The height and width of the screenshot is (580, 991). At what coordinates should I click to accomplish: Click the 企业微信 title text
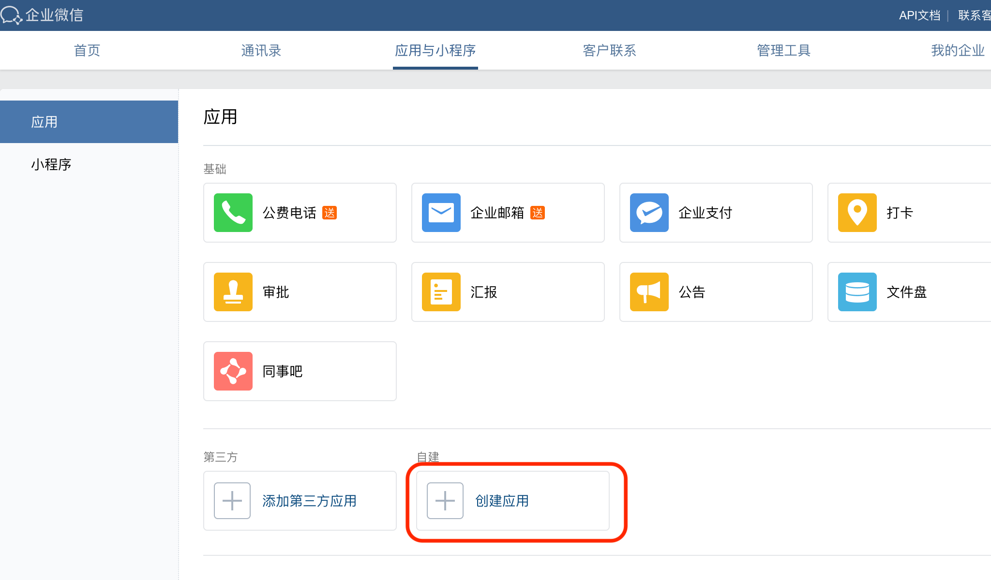54,15
